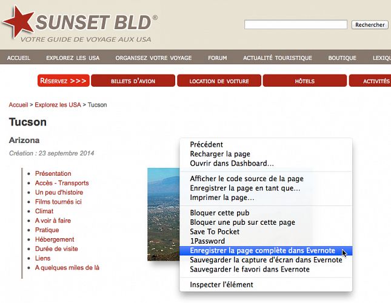This screenshot has width=391, height=303.
Task: Follow Explorez les USA breadcrumb link
Action: (58, 105)
